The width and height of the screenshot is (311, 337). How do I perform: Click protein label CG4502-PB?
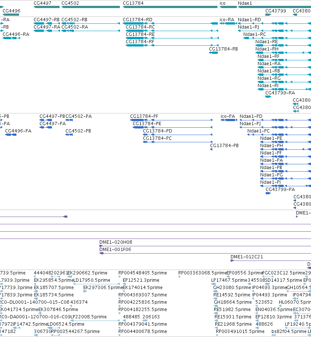pos(78,131)
